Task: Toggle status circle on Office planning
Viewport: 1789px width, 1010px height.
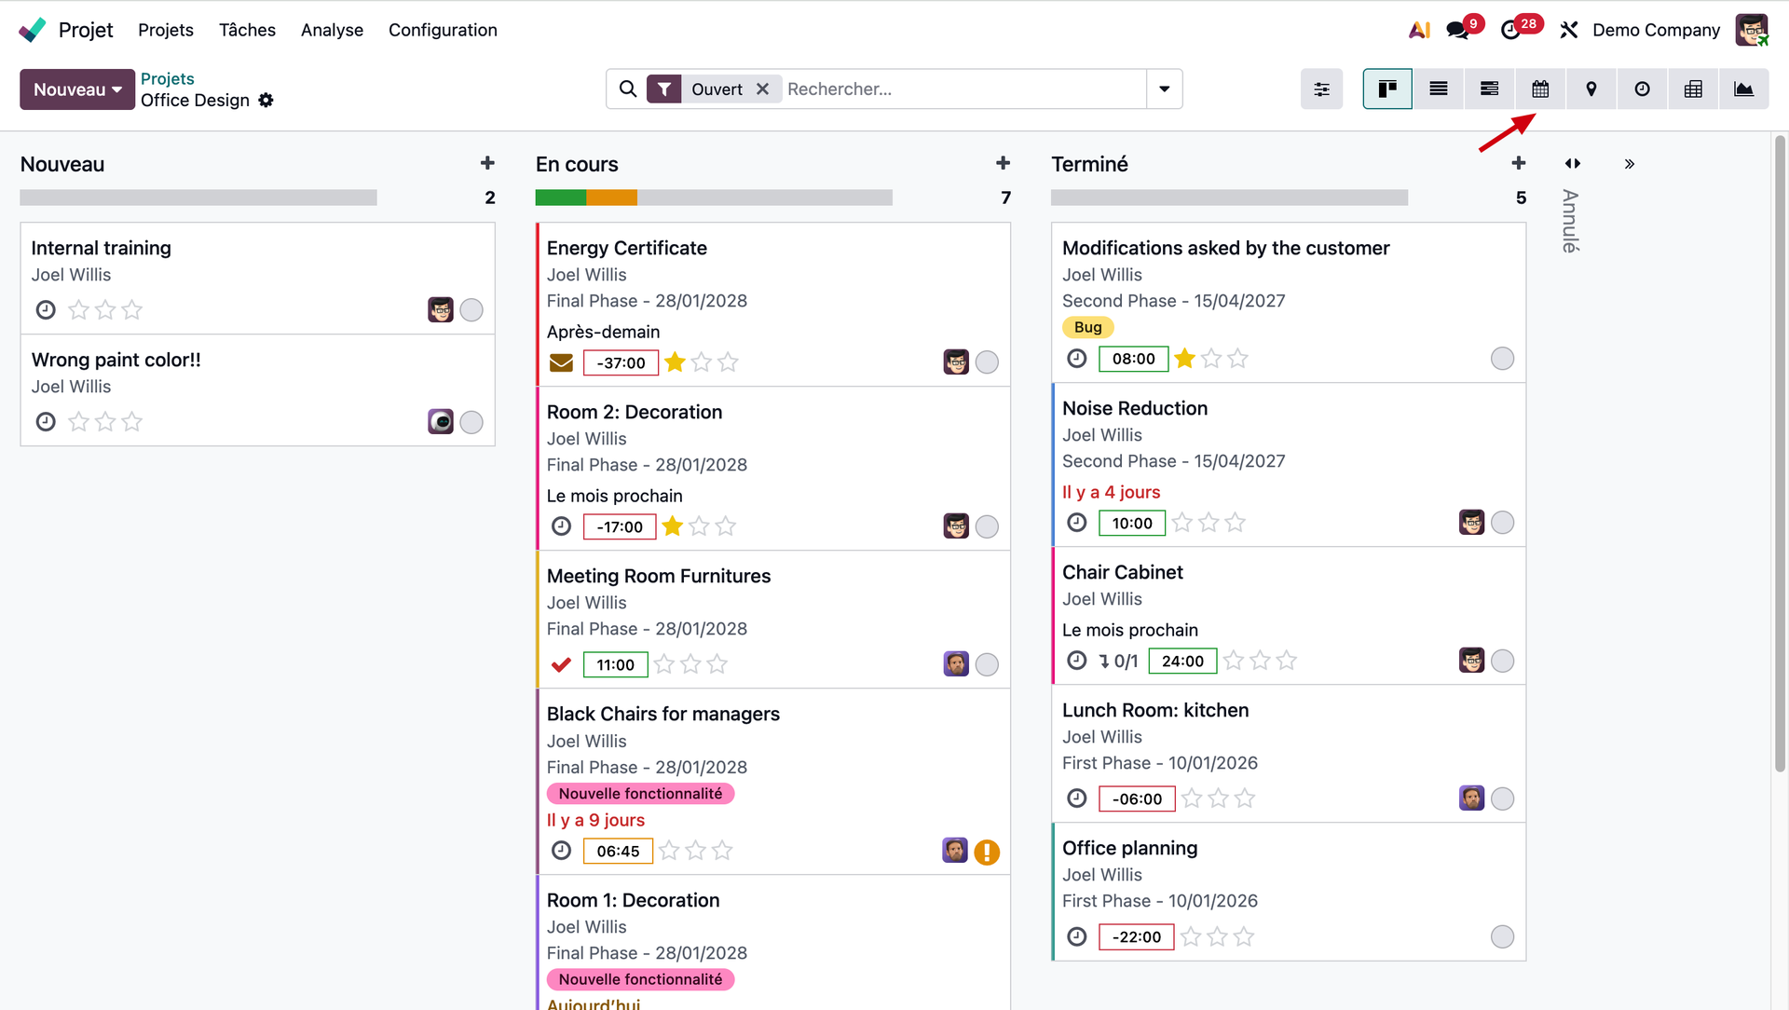Action: (1502, 936)
